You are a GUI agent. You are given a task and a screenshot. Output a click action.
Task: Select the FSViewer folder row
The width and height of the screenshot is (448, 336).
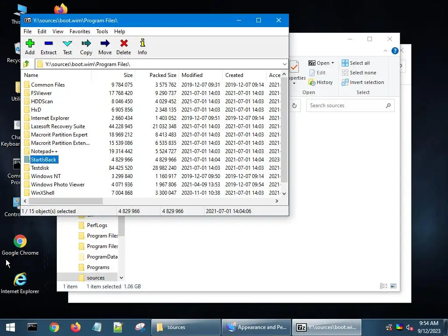152,93
